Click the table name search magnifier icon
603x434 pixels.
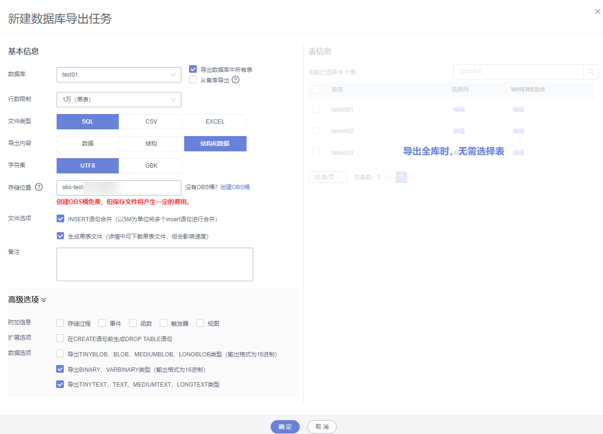tap(591, 72)
